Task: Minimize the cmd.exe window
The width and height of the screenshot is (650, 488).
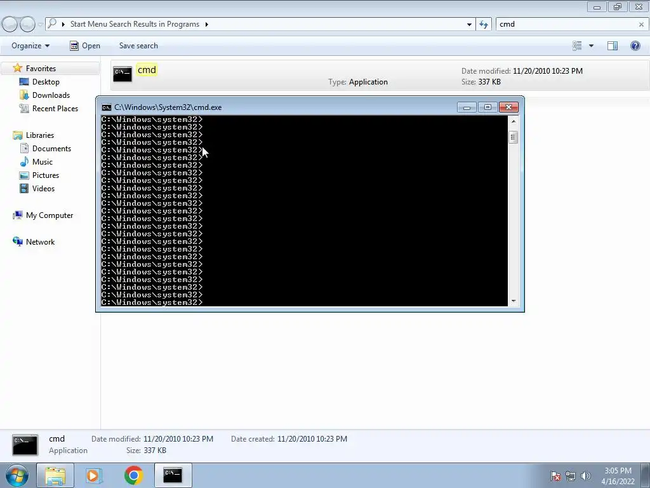Action: pyautogui.click(x=467, y=107)
